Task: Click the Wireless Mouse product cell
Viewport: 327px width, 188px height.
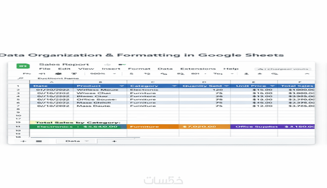Action: [x=100, y=90]
